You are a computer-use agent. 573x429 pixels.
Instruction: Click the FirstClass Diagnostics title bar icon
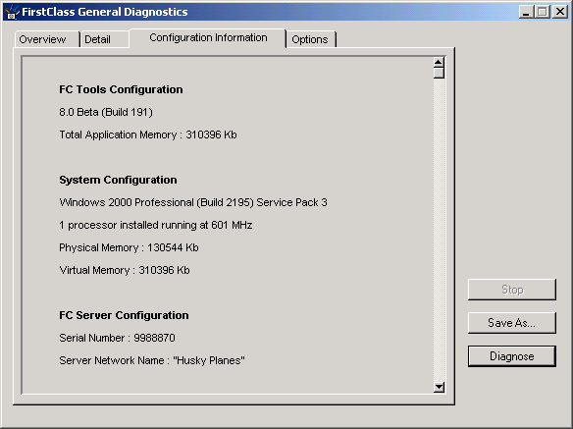(x=12, y=12)
